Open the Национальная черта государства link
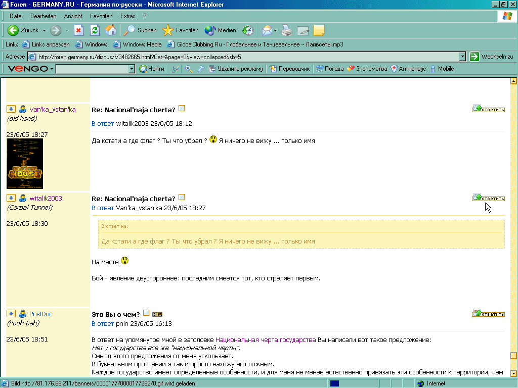 point(266,340)
